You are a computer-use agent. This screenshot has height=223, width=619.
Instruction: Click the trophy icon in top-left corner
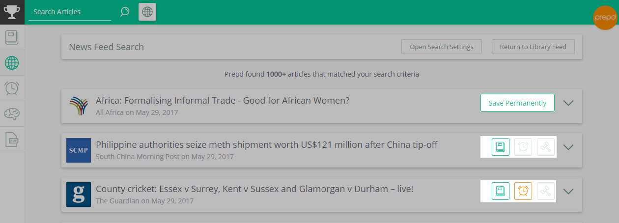coord(12,11)
